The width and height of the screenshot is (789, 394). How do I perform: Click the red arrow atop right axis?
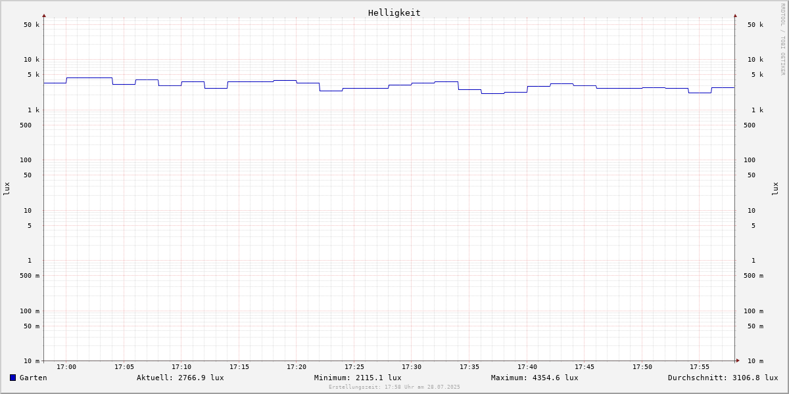coord(735,15)
